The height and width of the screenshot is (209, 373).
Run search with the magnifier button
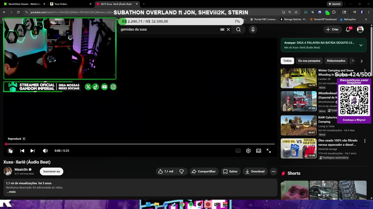point(238,29)
